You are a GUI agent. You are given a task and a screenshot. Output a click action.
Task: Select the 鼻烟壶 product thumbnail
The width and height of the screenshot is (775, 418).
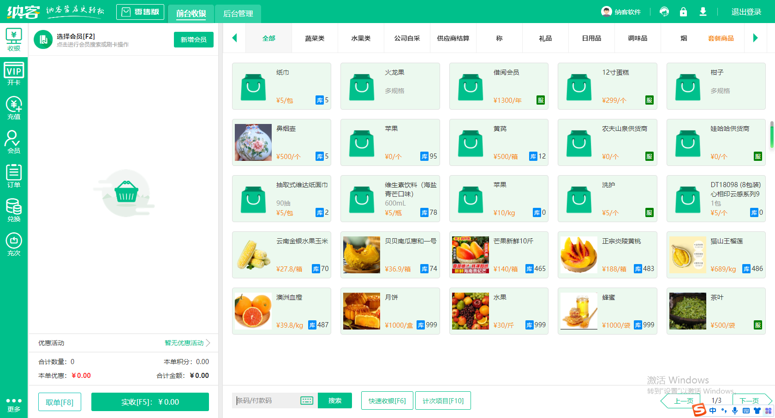[x=253, y=142]
